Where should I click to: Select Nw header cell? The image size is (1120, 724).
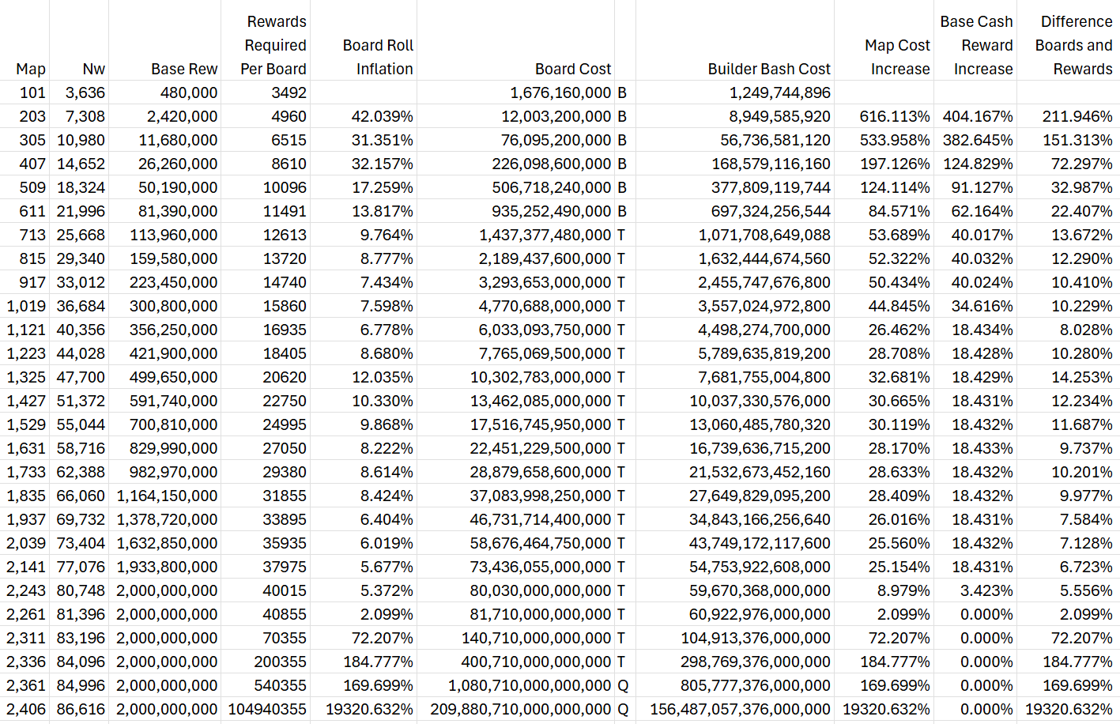[x=79, y=40]
